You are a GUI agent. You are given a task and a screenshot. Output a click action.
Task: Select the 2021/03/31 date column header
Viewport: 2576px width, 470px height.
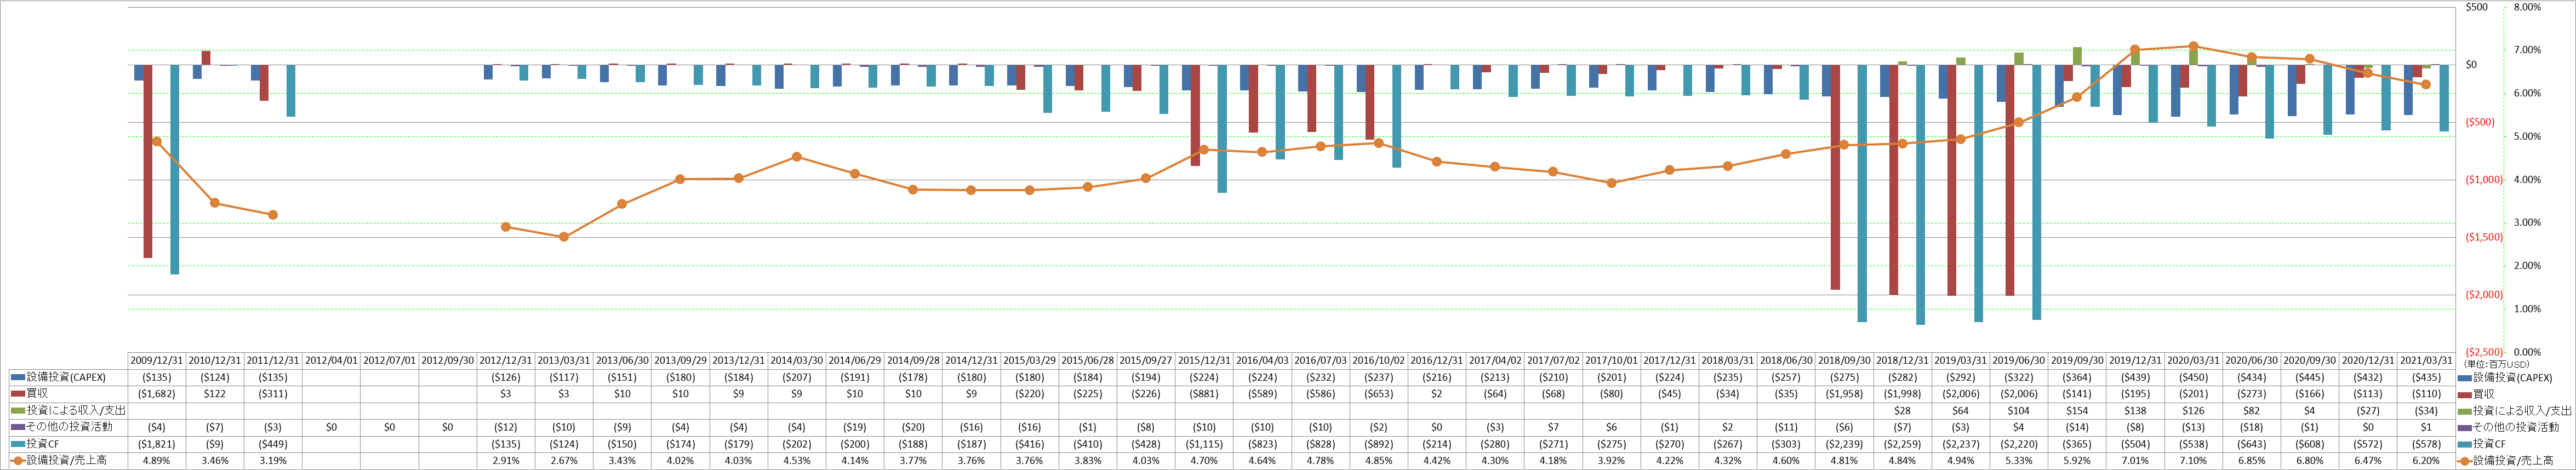2426,361
